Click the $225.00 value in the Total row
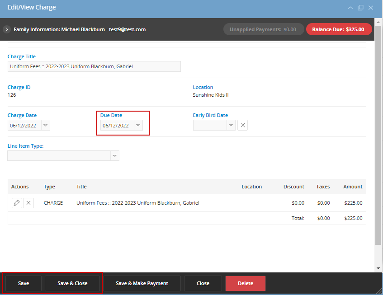Viewport: 383px width, 295px height. pyautogui.click(x=353, y=218)
